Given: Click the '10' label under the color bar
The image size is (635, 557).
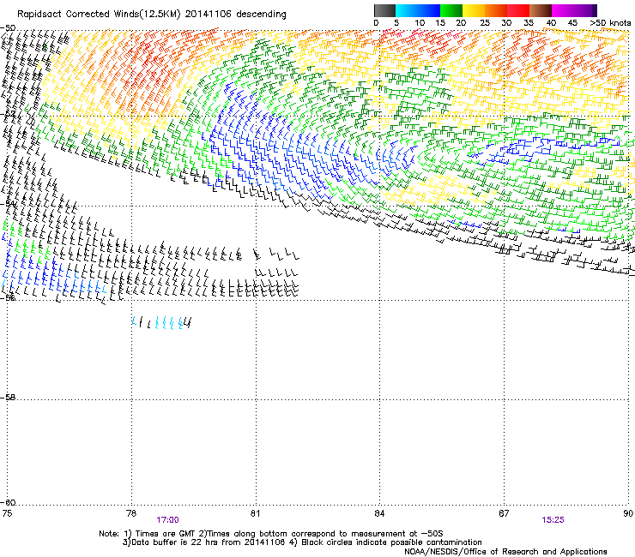Looking at the screenshot, I should 420,23.
